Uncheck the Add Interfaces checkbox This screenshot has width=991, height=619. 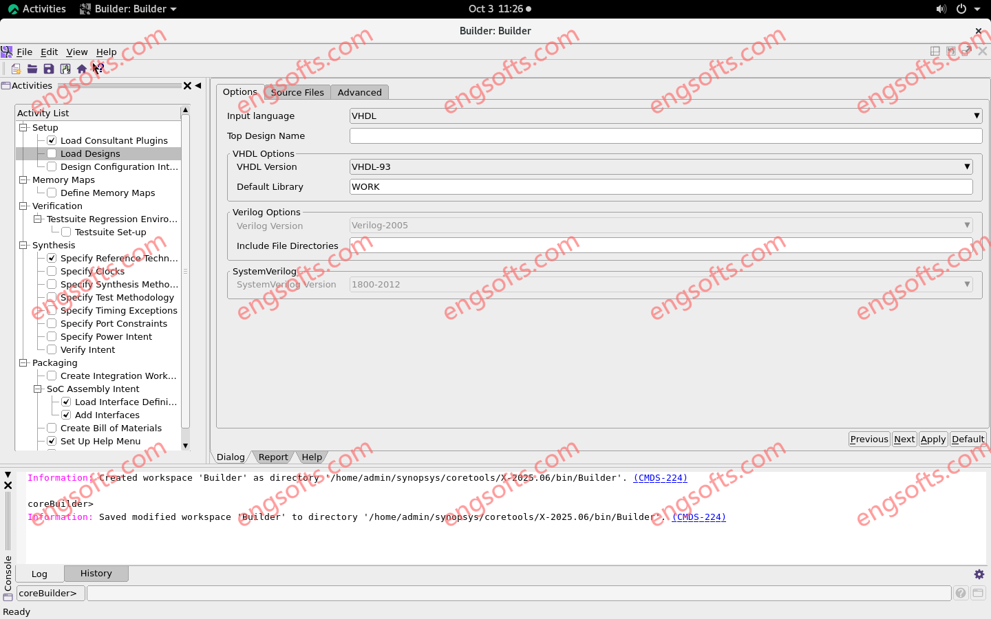pos(66,415)
